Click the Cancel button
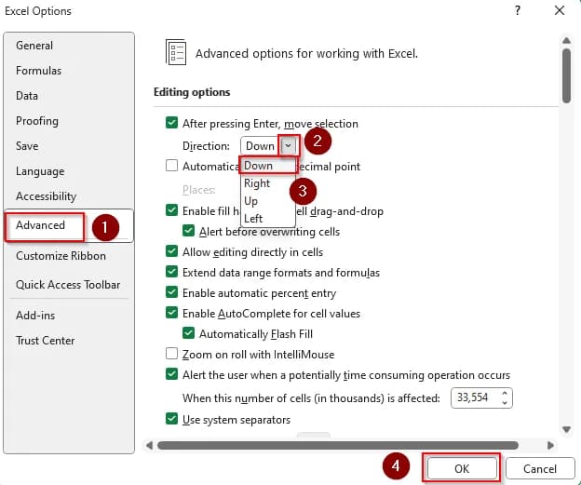The height and width of the screenshot is (485, 581). pos(540,468)
